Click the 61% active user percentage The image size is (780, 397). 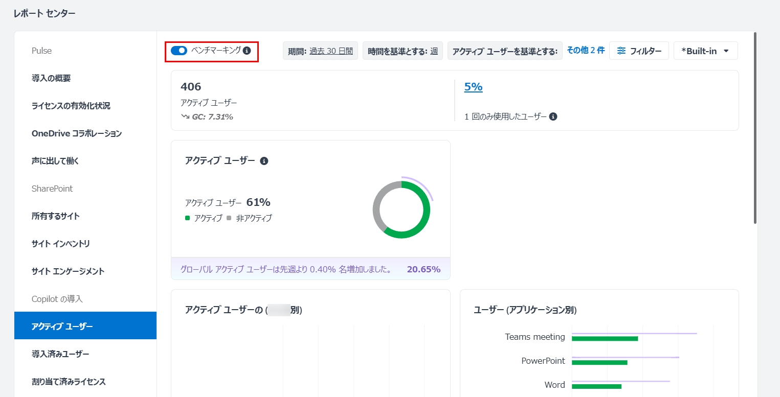[x=258, y=202]
